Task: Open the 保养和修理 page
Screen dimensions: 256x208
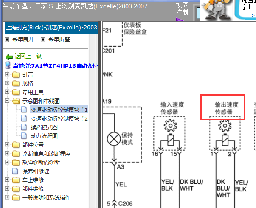Action: tap(36, 171)
